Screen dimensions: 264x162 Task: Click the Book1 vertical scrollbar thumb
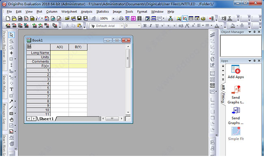(128, 58)
